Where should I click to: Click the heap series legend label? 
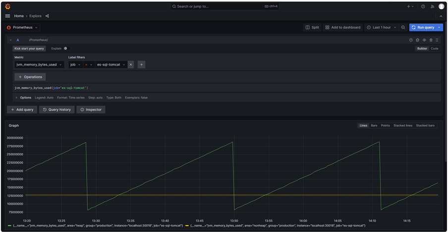click(x=98, y=226)
